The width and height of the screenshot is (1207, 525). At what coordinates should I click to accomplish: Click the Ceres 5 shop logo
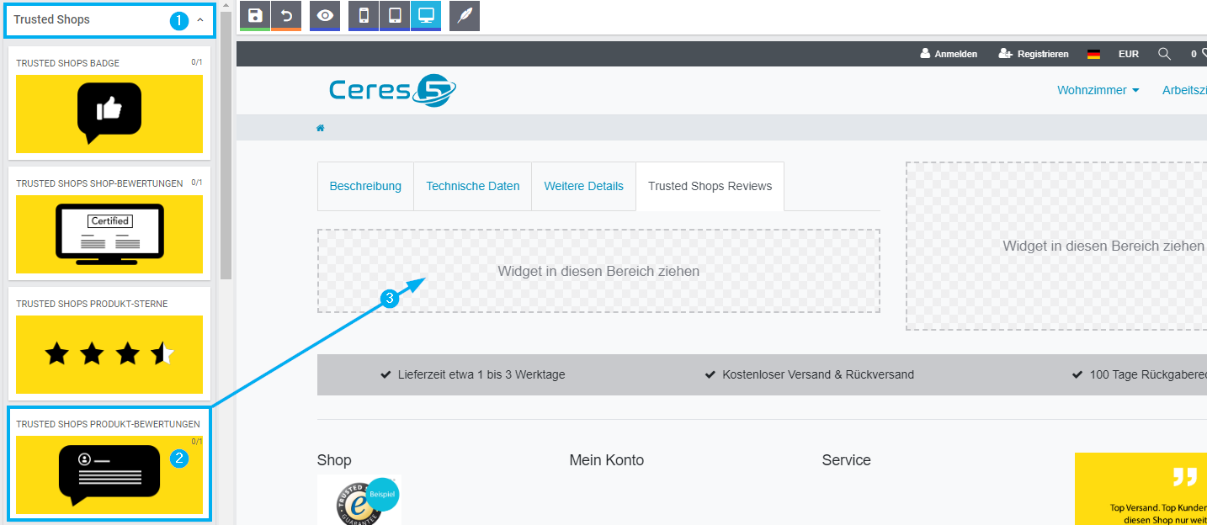click(x=392, y=90)
